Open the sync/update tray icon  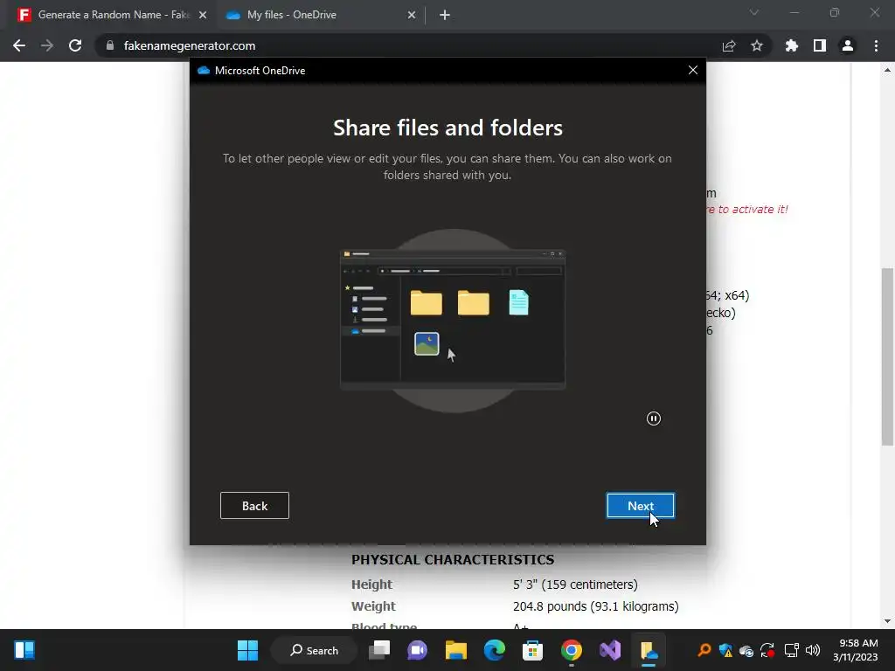[x=768, y=650]
